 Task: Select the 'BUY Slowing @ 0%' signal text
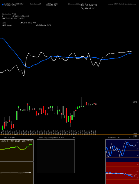44,25
